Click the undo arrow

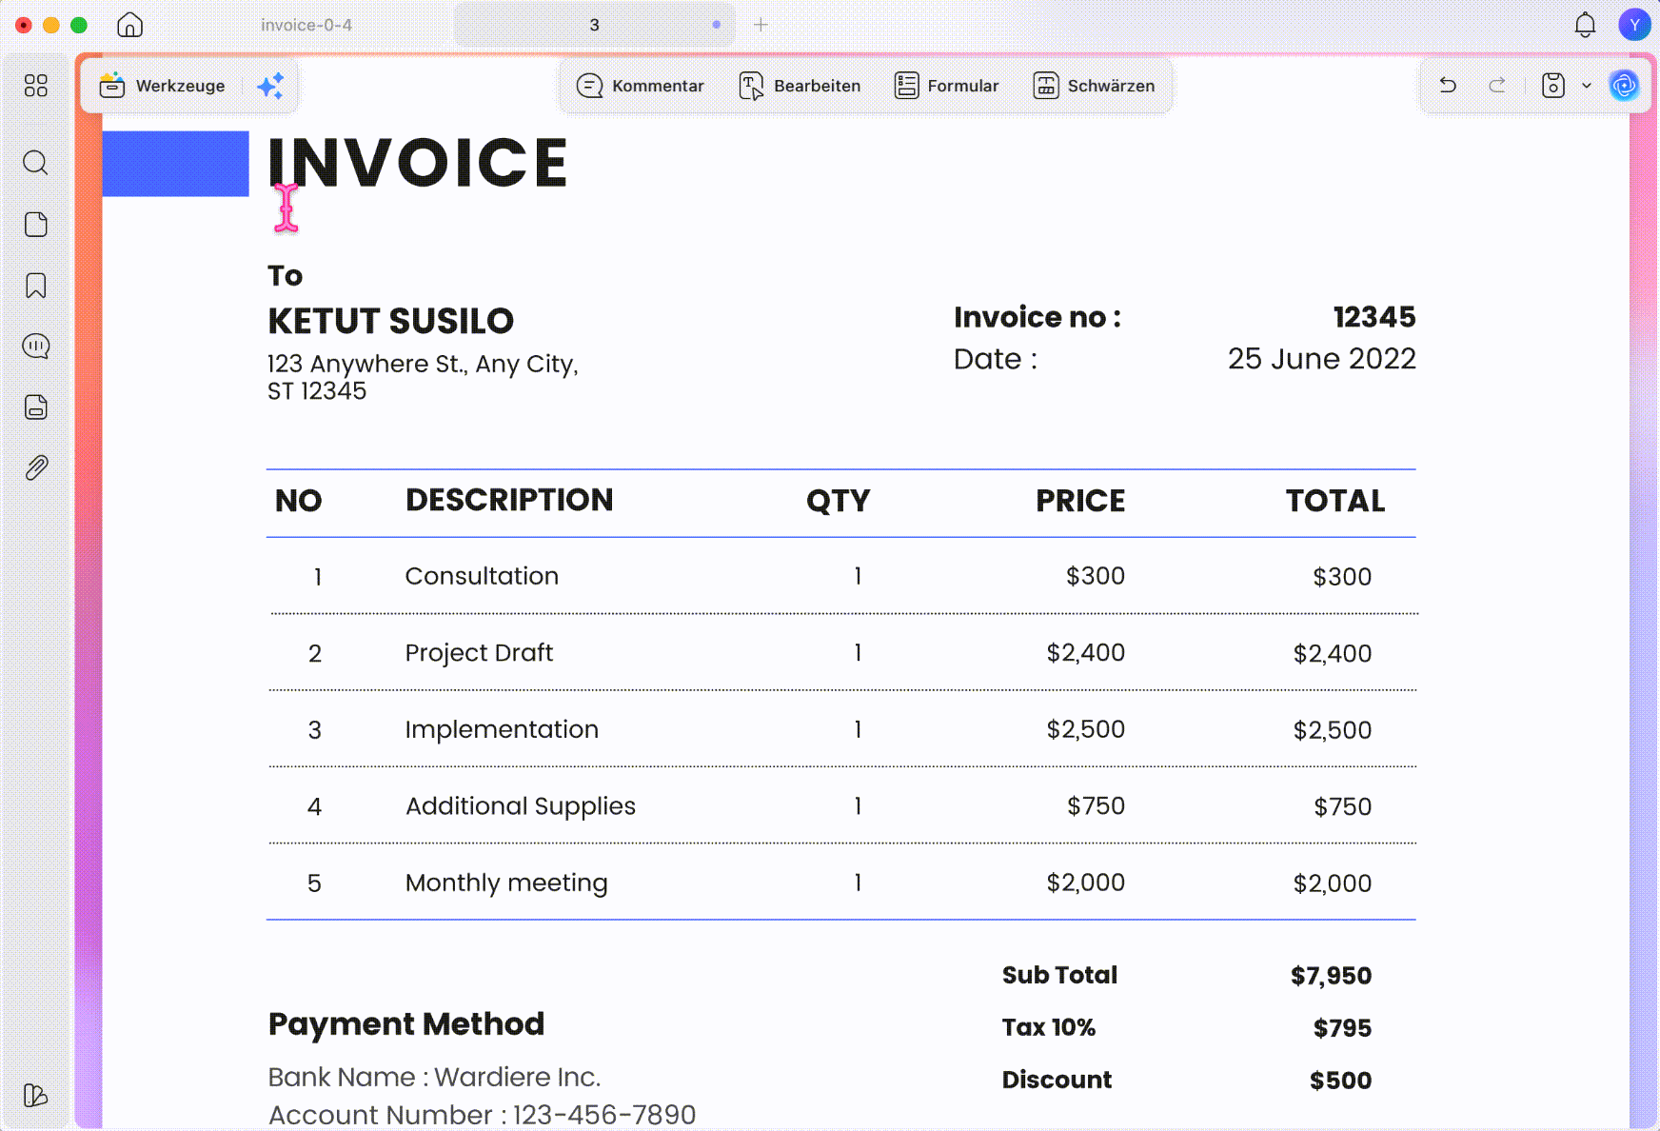(x=1448, y=86)
